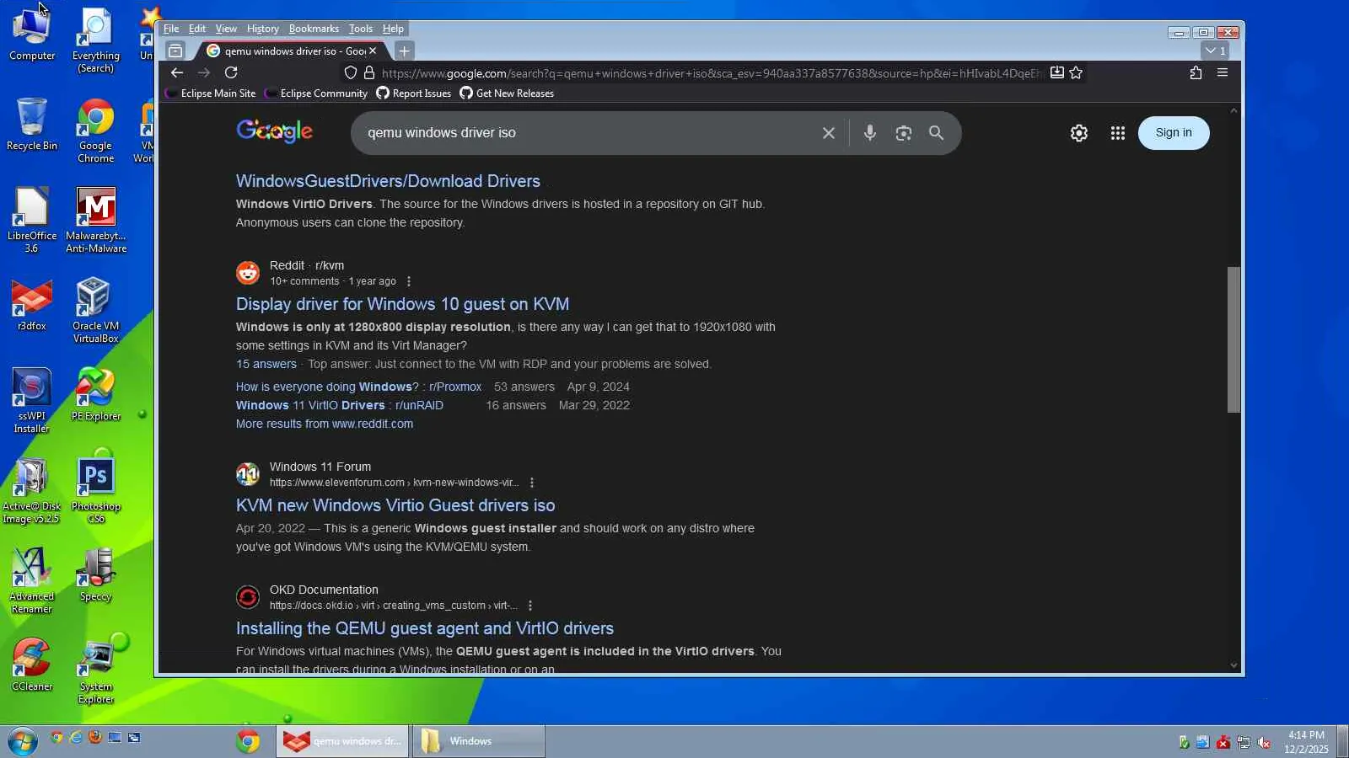Go back with the browser back arrow

177,73
